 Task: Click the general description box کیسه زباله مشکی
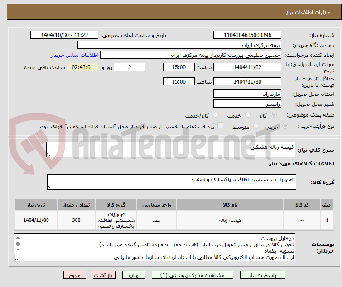click(171, 150)
